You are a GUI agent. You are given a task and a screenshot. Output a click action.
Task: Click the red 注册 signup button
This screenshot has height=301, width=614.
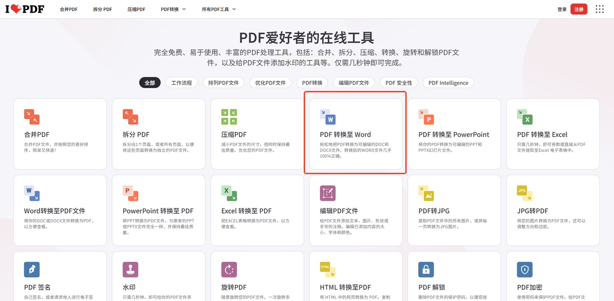tap(579, 9)
